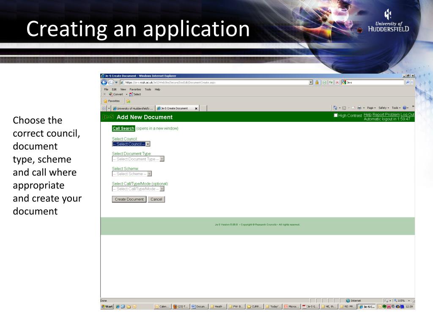Open the address bar history dropdown arrow
Viewport: 433px width, 325px height.
pyautogui.click(x=311, y=83)
